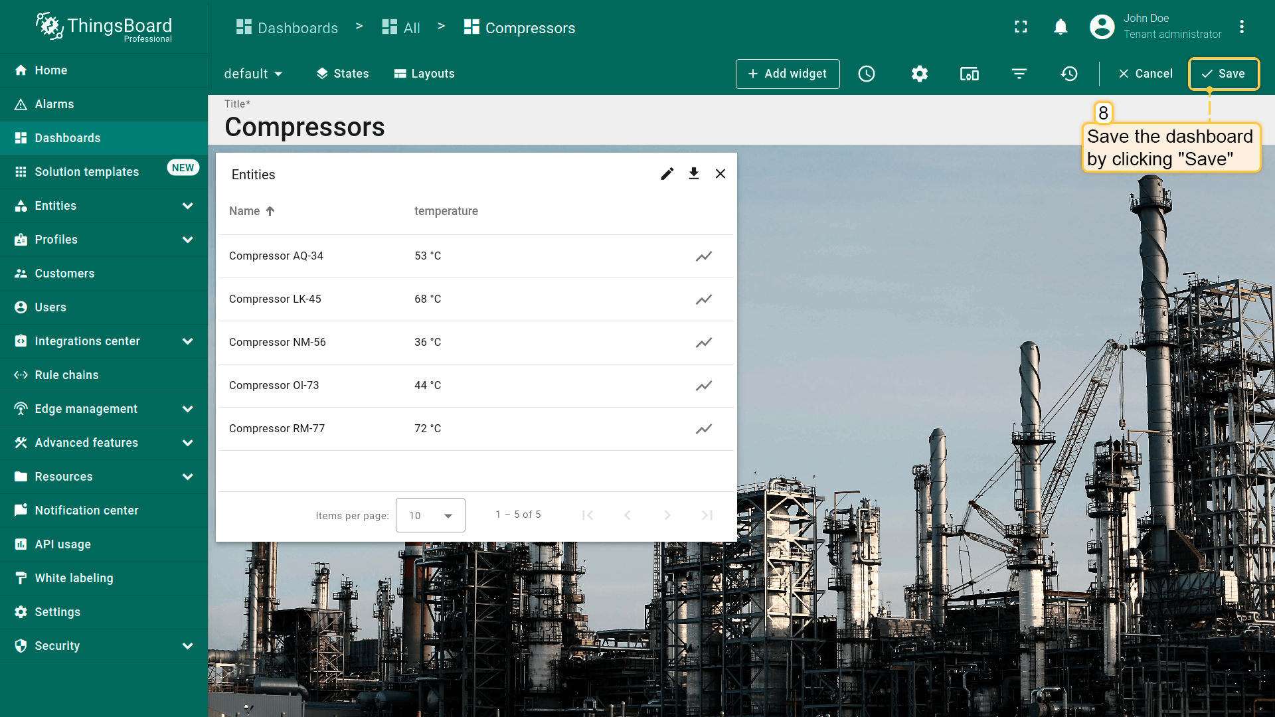The width and height of the screenshot is (1275, 717).
Task: Click the Compressors title input field
Action: click(x=305, y=127)
